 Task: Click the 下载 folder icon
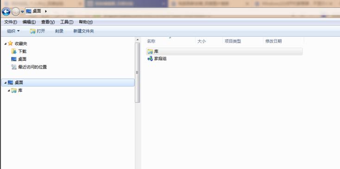point(13,51)
